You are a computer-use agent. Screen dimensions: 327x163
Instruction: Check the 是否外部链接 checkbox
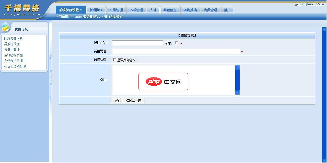tap(114, 60)
